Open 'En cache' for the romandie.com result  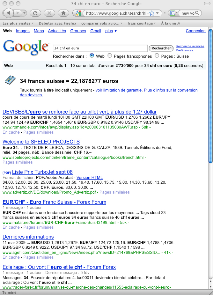click(x=11, y=132)
